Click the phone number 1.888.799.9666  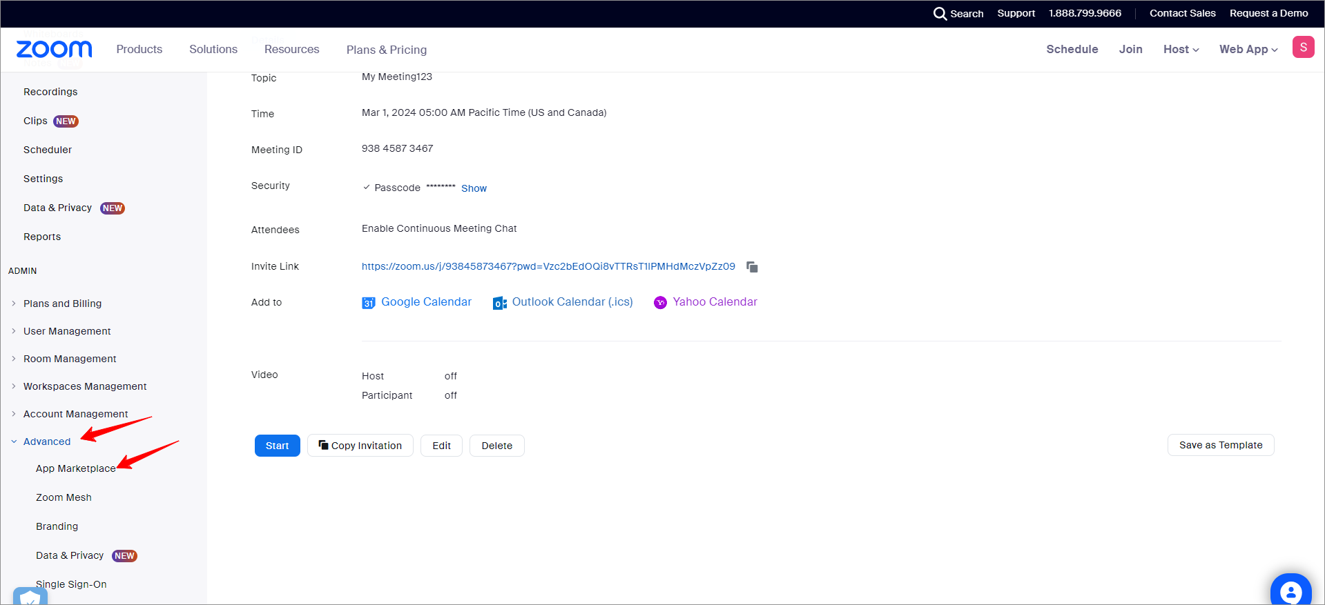point(1085,13)
